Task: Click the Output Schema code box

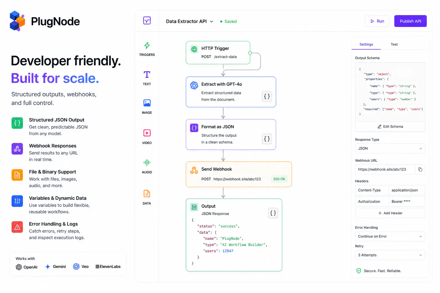Action: [x=390, y=92]
